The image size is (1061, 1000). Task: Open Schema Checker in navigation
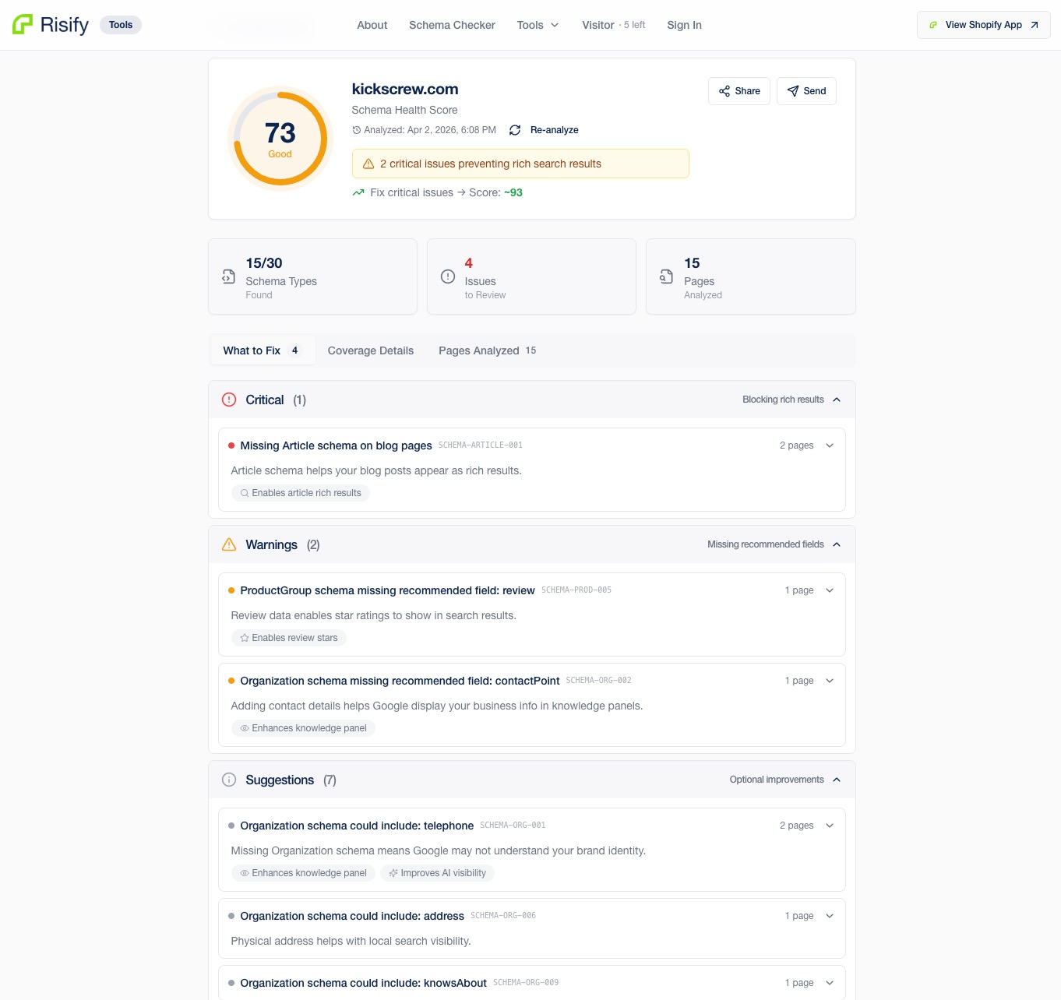coord(452,25)
